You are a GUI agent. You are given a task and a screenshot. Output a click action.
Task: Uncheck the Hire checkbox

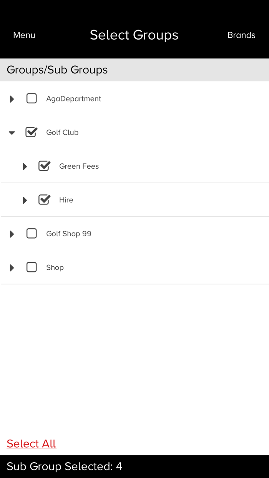tap(45, 200)
